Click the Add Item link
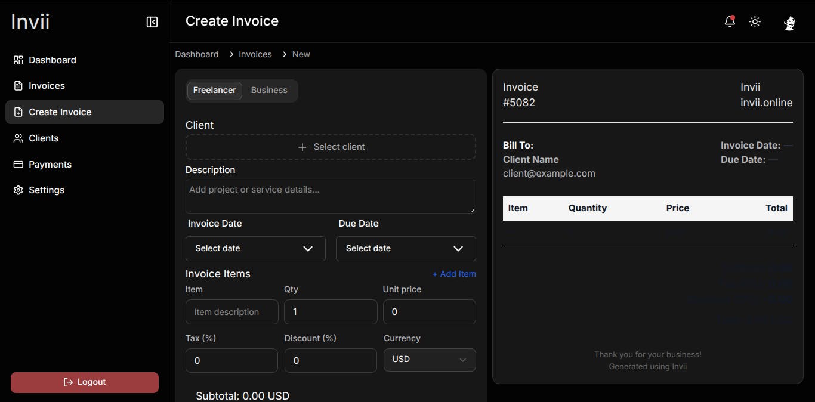 click(x=454, y=274)
